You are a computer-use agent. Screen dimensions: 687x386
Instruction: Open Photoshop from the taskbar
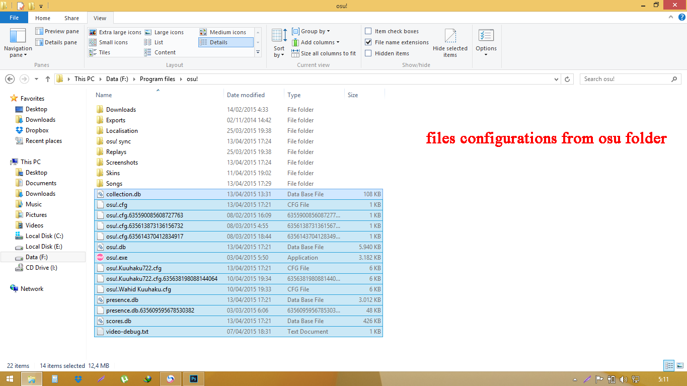tap(194, 379)
